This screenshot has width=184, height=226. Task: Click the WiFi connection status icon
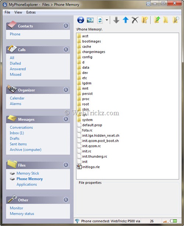77,221
